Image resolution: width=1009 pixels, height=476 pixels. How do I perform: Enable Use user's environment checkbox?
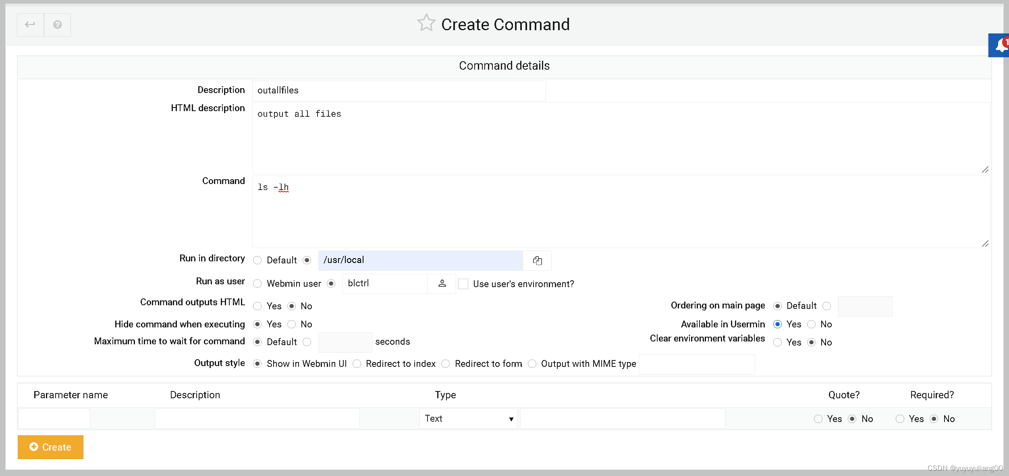click(463, 284)
